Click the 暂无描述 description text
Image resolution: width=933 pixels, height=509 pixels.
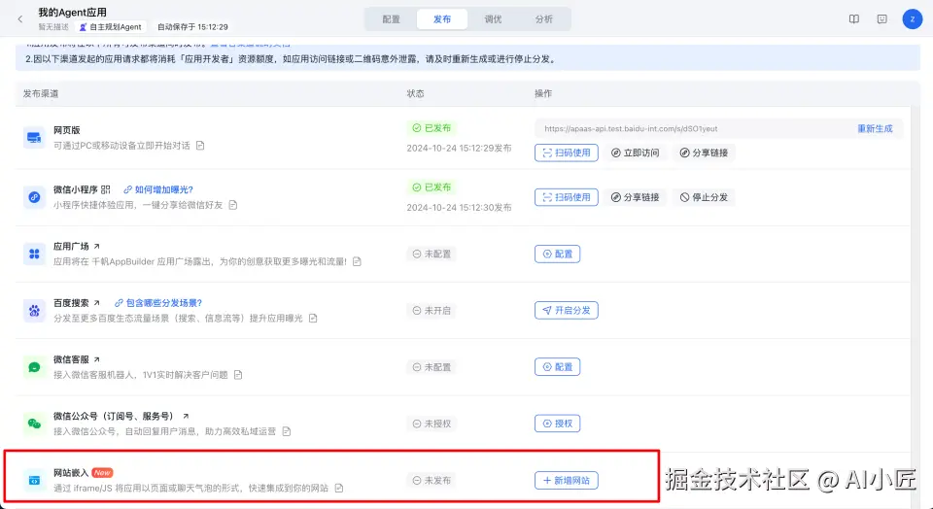[x=53, y=27]
